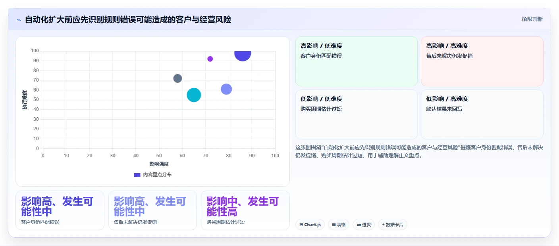Click the 数据卡片 tag chip
The height and width of the screenshot is (246, 559).
click(393, 225)
